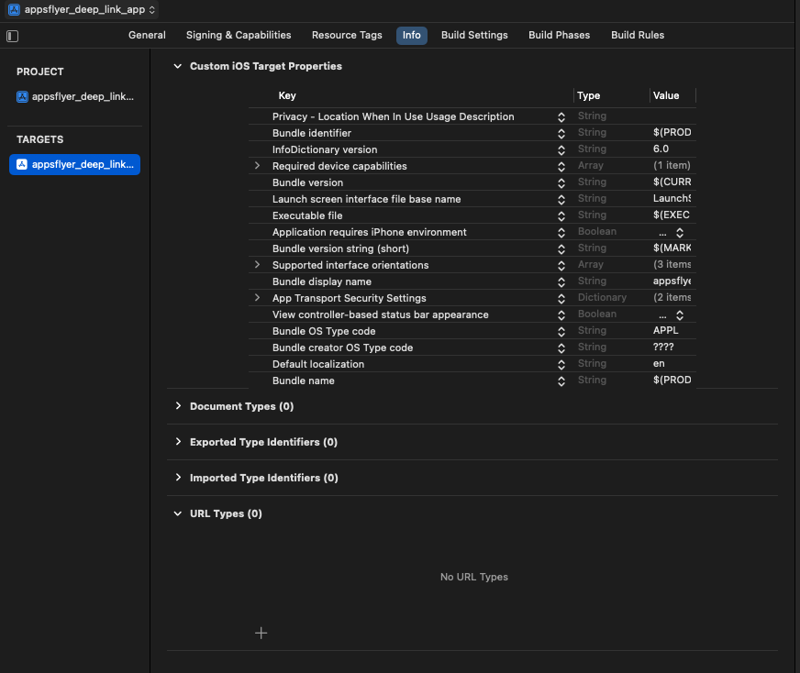Select the appsflyer_deep_link target item
Image resolution: width=800 pixels, height=673 pixels.
(75, 164)
